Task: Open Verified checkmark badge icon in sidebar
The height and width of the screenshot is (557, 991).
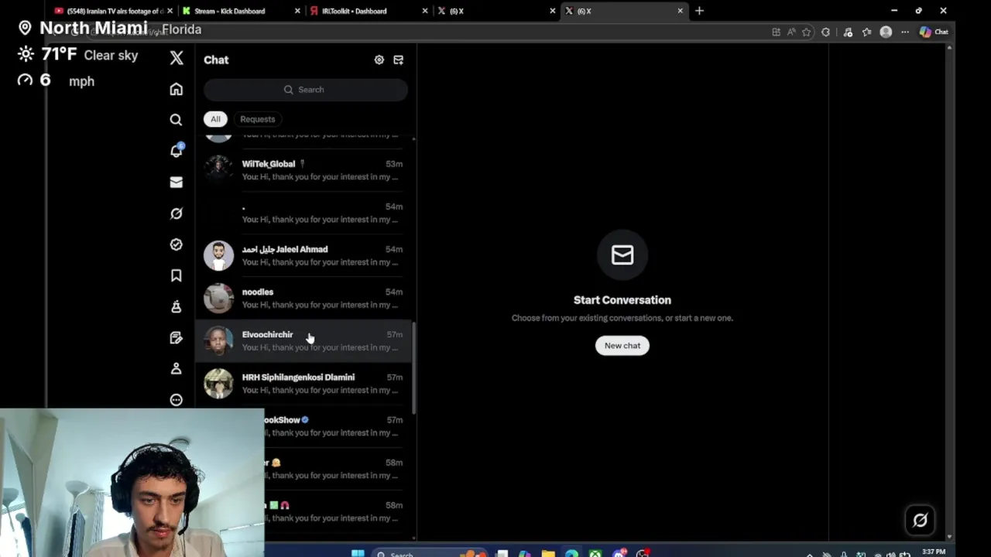Action: (177, 244)
